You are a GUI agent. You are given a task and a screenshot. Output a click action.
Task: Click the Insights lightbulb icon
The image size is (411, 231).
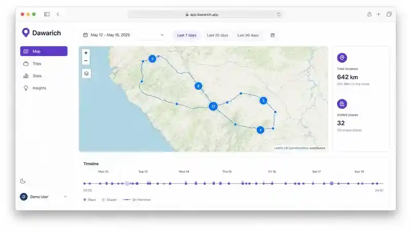(x=26, y=88)
